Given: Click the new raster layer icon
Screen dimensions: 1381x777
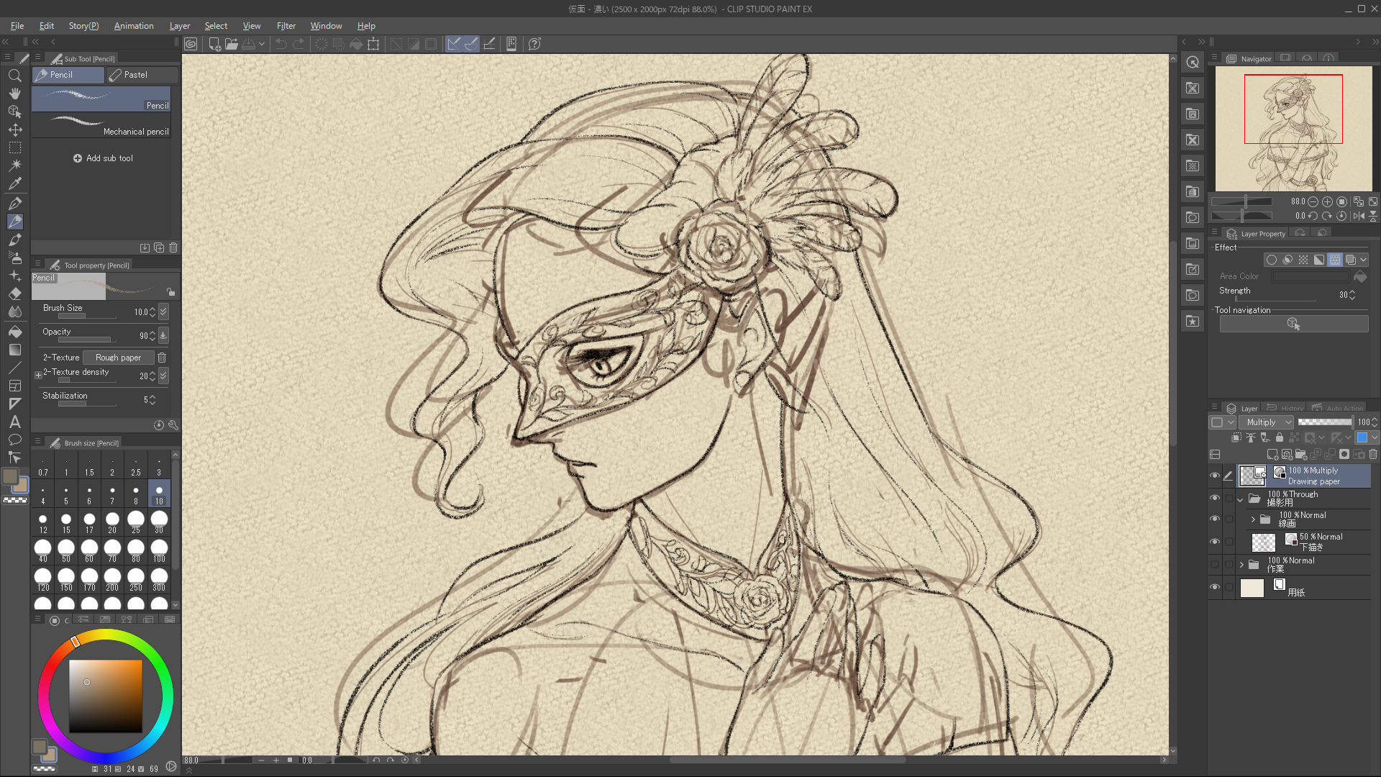Looking at the screenshot, I should (1272, 455).
